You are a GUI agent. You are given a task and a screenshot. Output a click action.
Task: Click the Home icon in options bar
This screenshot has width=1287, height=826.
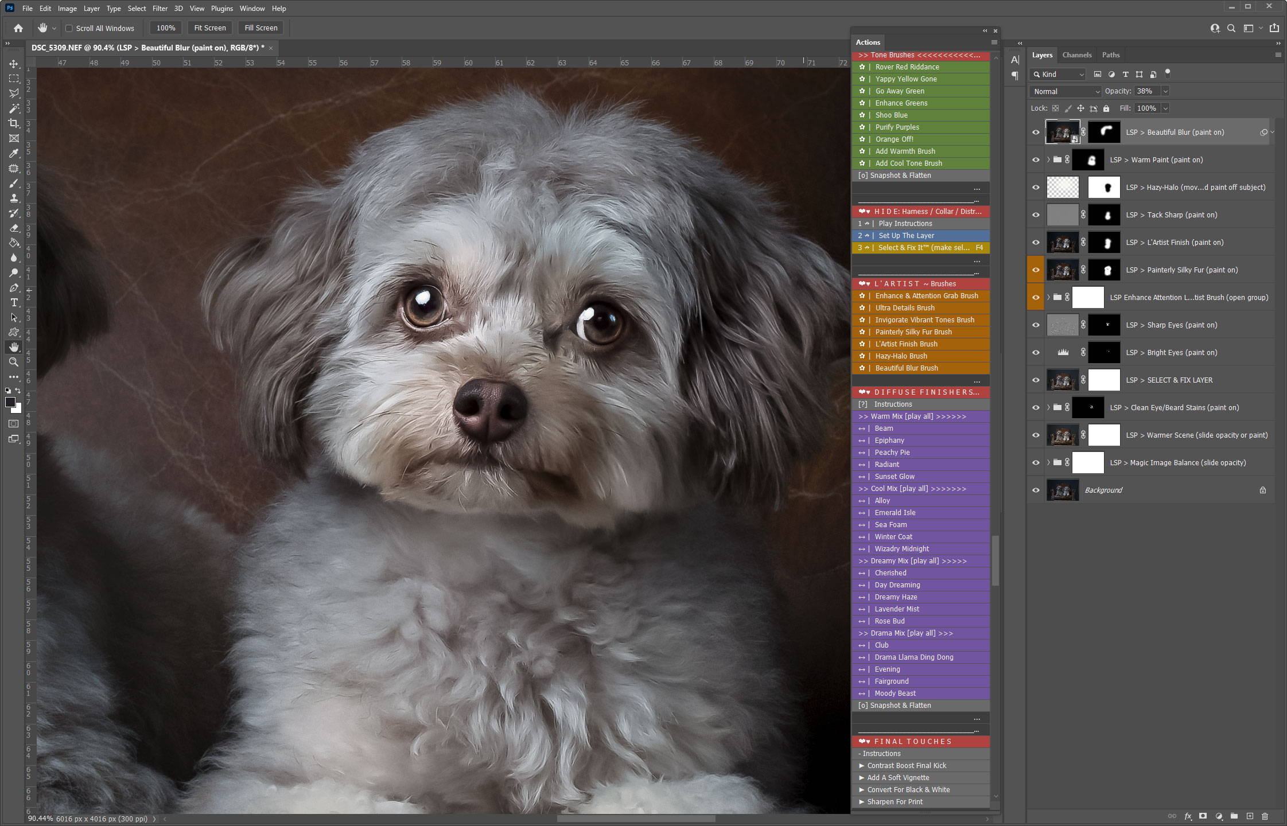[x=18, y=28]
